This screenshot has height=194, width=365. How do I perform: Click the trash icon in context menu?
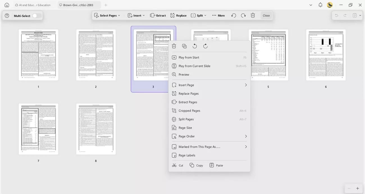(x=174, y=46)
